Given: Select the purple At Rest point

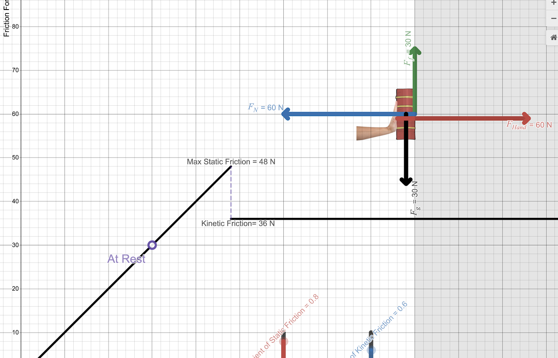Looking at the screenshot, I should pos(152,245).
